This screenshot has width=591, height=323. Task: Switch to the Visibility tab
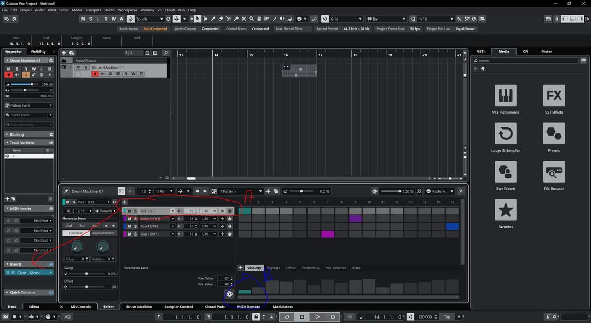tap(38, 51)
